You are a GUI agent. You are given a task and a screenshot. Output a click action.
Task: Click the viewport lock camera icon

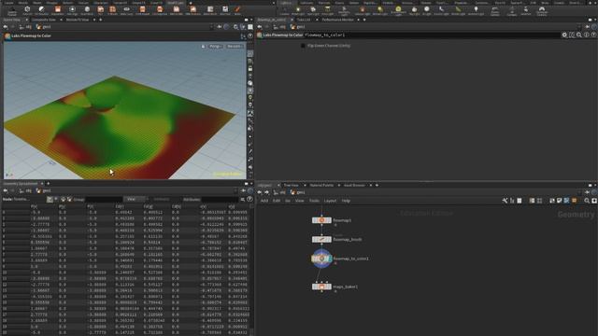(203, 46)
